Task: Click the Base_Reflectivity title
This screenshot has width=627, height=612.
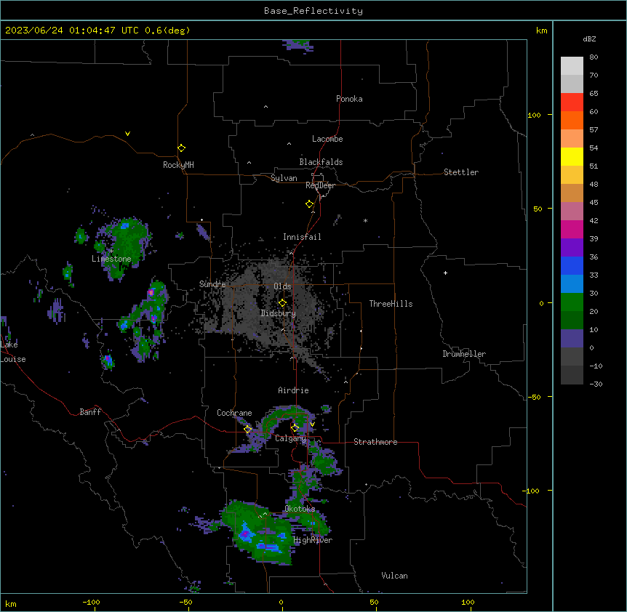Action: point(313,11)
